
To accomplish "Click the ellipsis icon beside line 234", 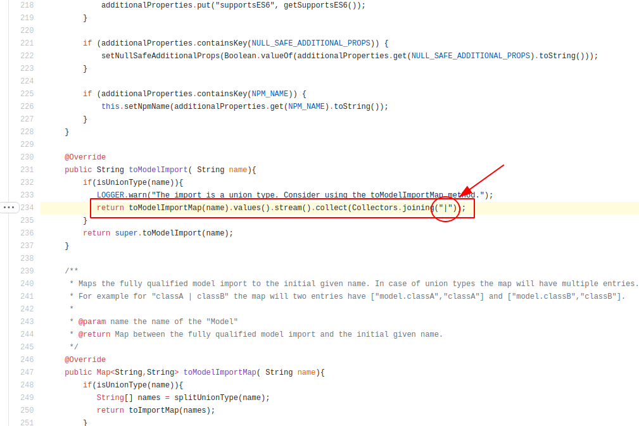I will tap(9, 207).
